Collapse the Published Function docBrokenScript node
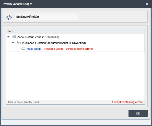152x126 pixels. click(x=13, y=43)
